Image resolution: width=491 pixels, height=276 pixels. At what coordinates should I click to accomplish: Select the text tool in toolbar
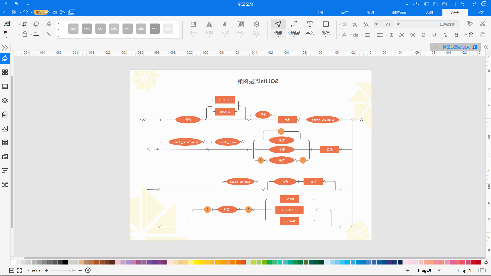pos(310,24)
